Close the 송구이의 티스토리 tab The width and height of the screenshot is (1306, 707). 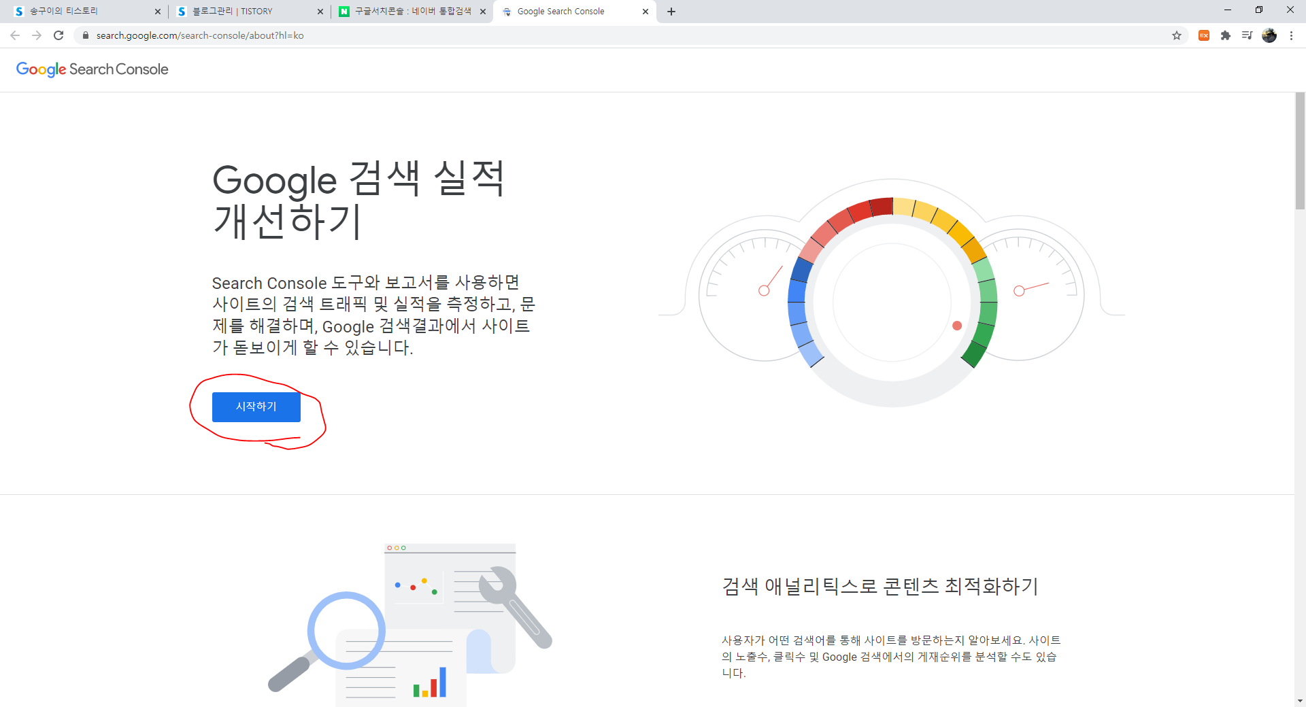point(158,12)
